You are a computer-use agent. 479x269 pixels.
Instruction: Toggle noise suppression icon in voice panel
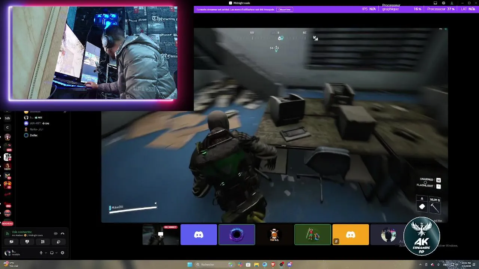click(x=56, y=234)
